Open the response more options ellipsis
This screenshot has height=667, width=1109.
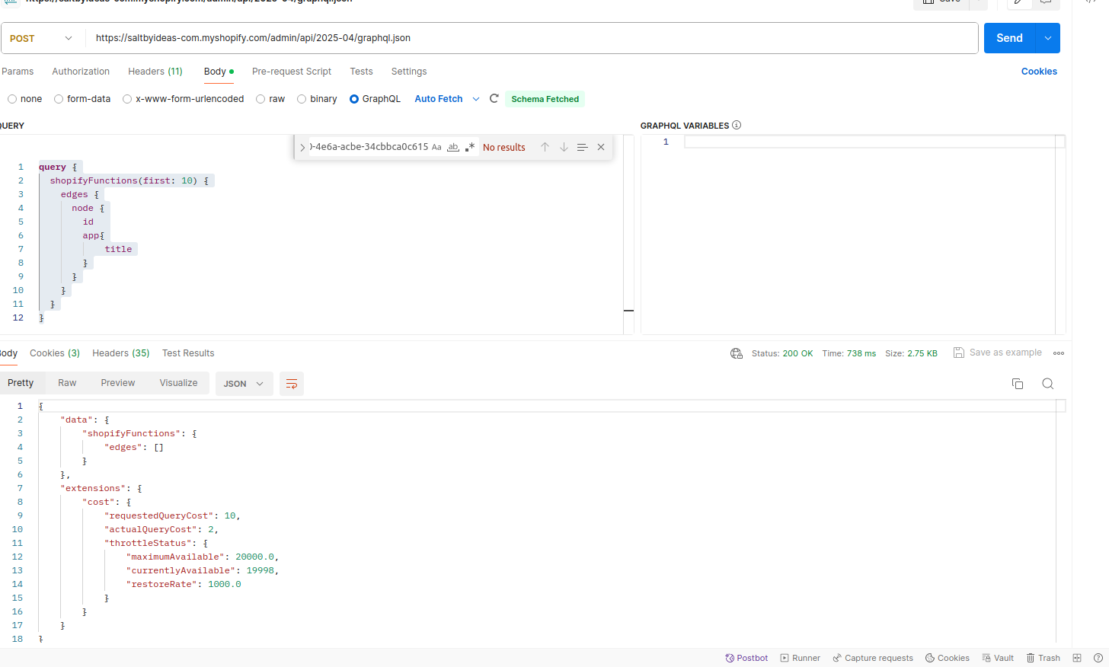click(1059, 353)
